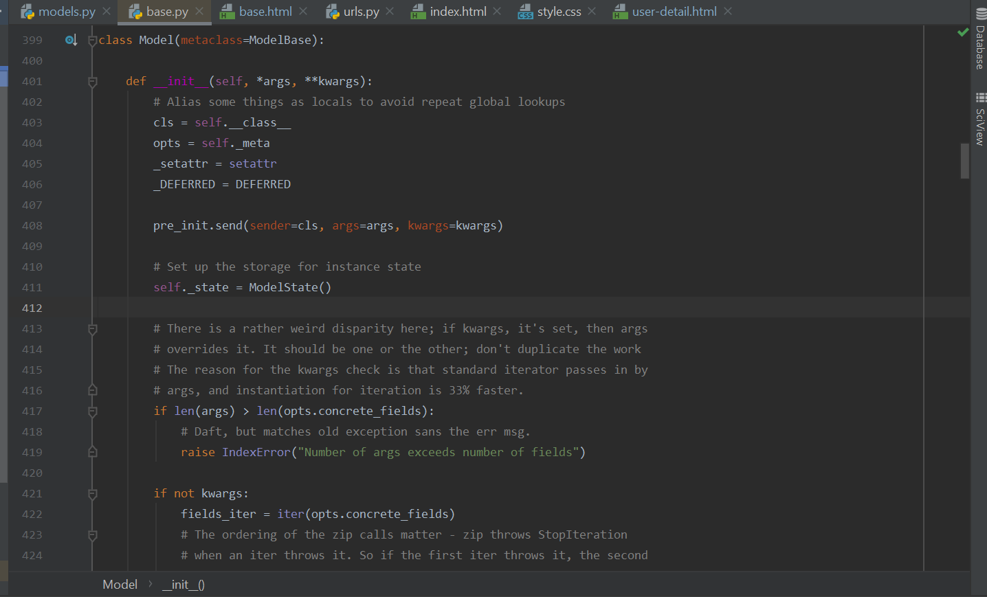Click the comment starting "There is a rather weird"
Screen dimensions: 987x597
point(400,328)
